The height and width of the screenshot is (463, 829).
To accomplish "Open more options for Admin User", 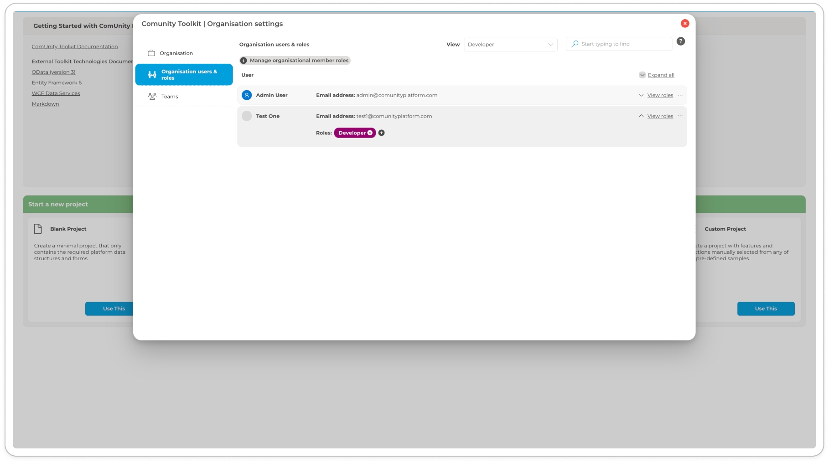I will pyautogui.click(x=680, y=95).
